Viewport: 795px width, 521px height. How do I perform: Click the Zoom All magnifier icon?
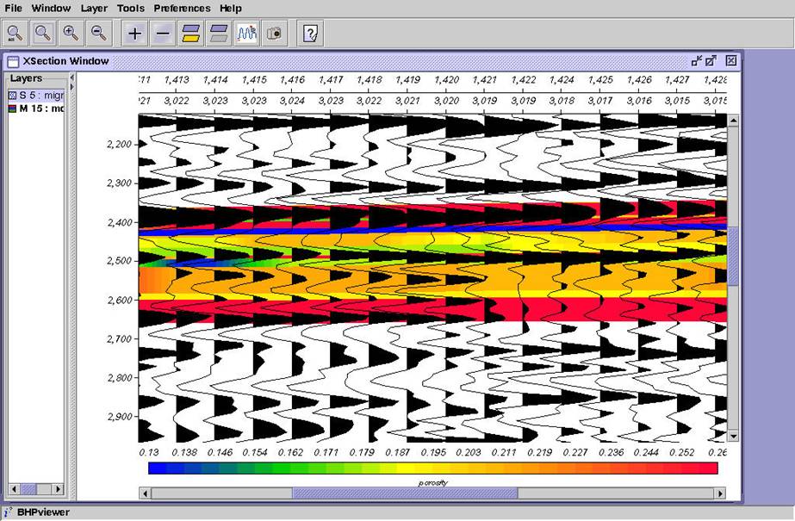click(x=16, y=34)
